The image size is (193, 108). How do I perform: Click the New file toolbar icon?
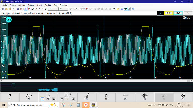(3, 9)
